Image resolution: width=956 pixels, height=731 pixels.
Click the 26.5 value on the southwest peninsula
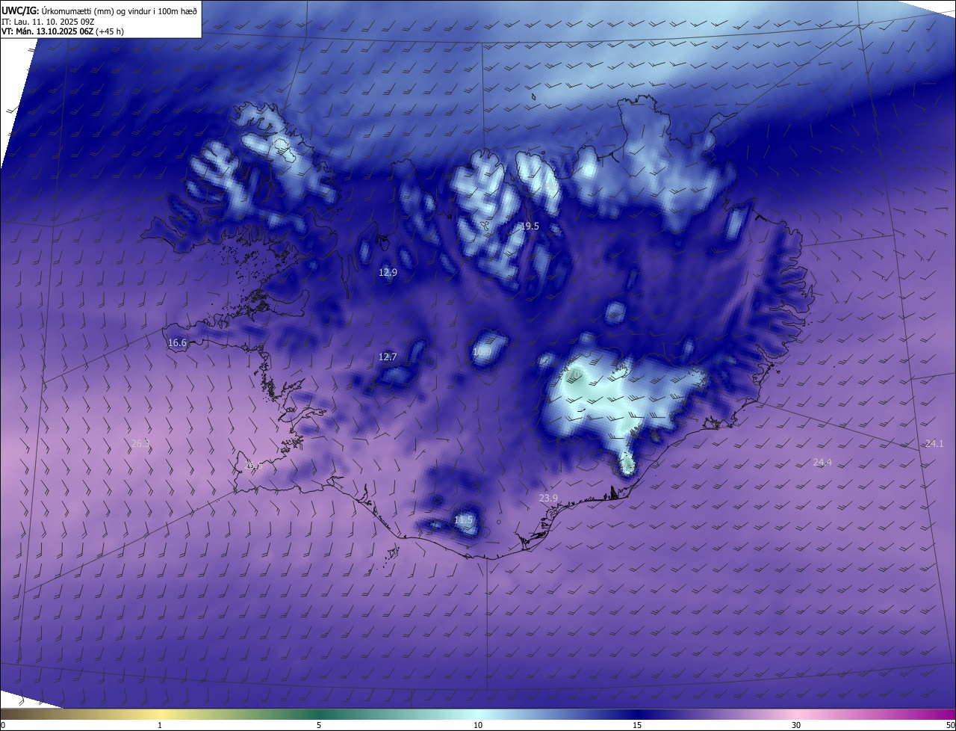(x=254, y=466)
